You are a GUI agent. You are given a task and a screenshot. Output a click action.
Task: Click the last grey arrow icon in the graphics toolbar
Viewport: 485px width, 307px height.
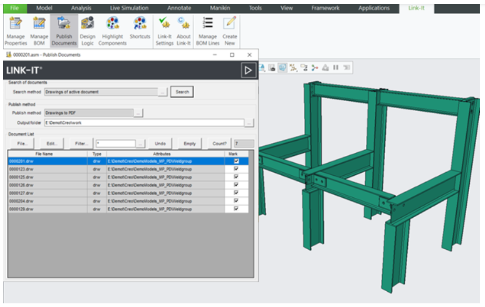[x=346, y=67]
